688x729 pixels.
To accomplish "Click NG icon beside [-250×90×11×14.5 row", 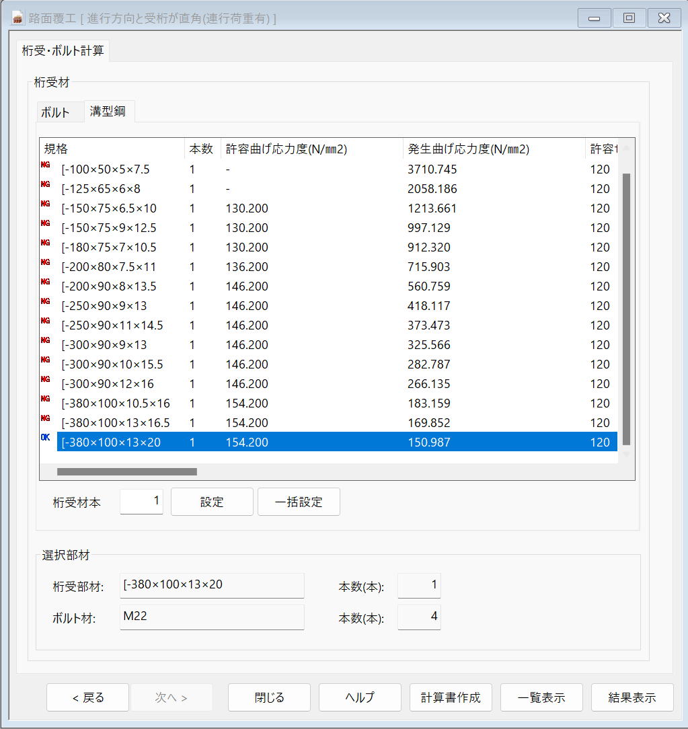I will tap(46, 321).
